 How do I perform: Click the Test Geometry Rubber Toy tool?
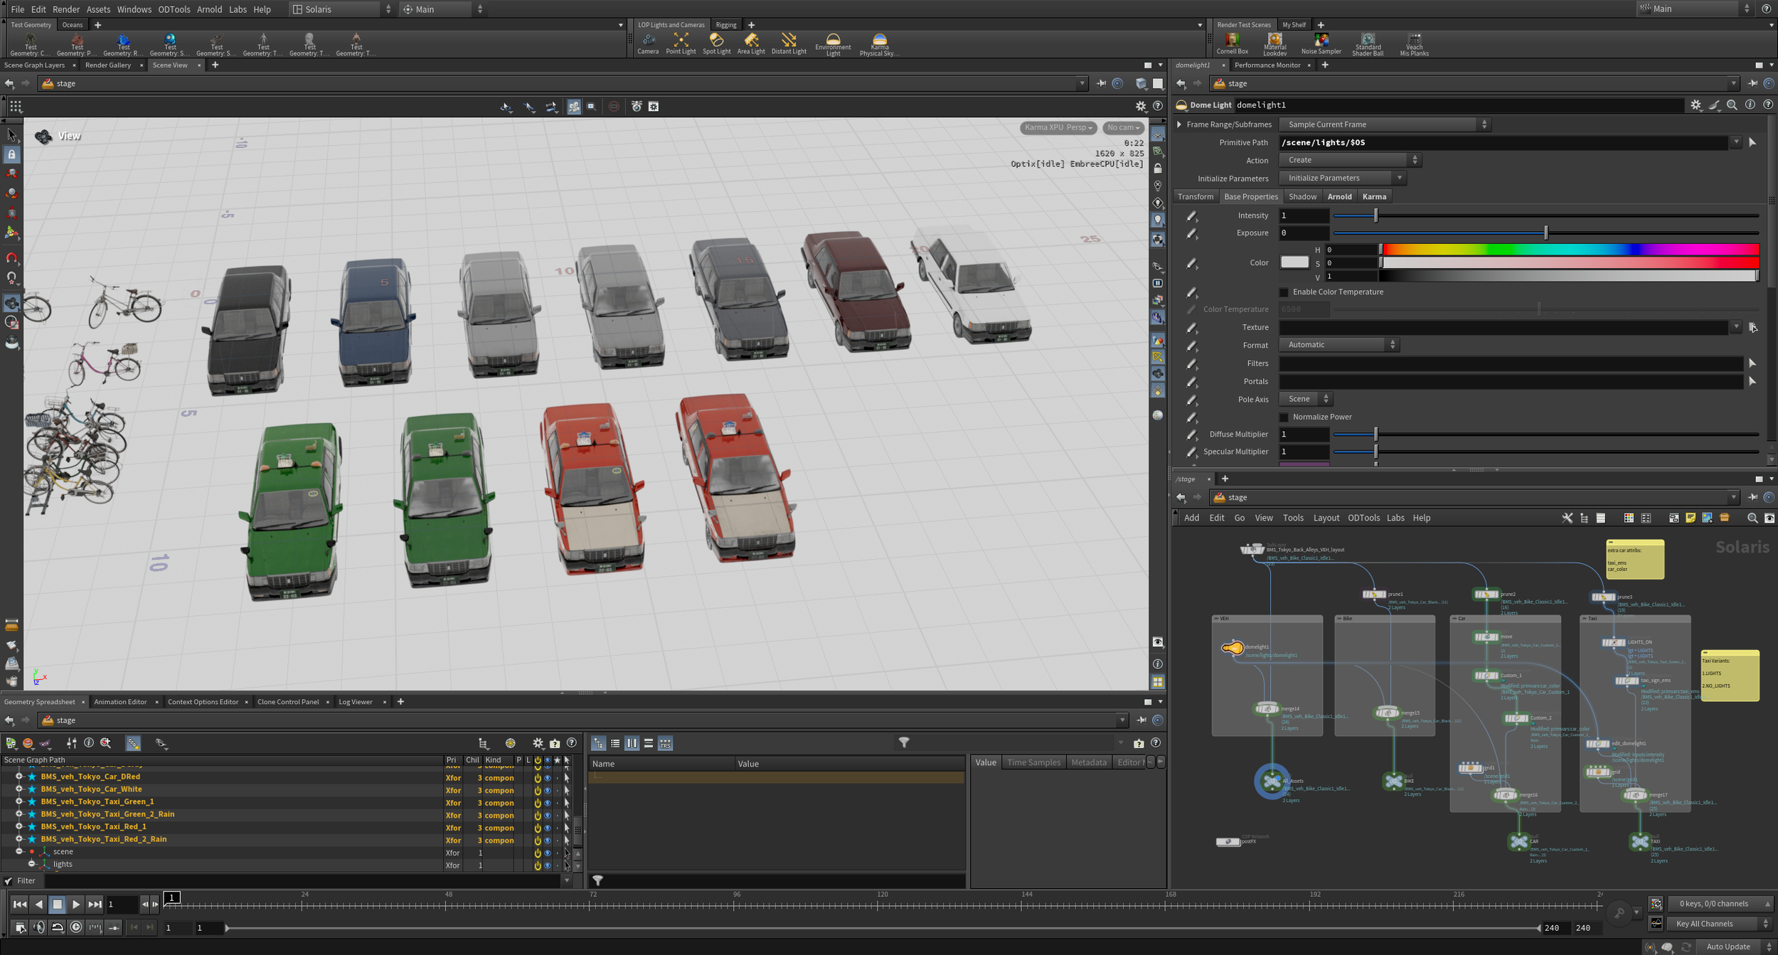pyautogui.click(x=123, y=44)
